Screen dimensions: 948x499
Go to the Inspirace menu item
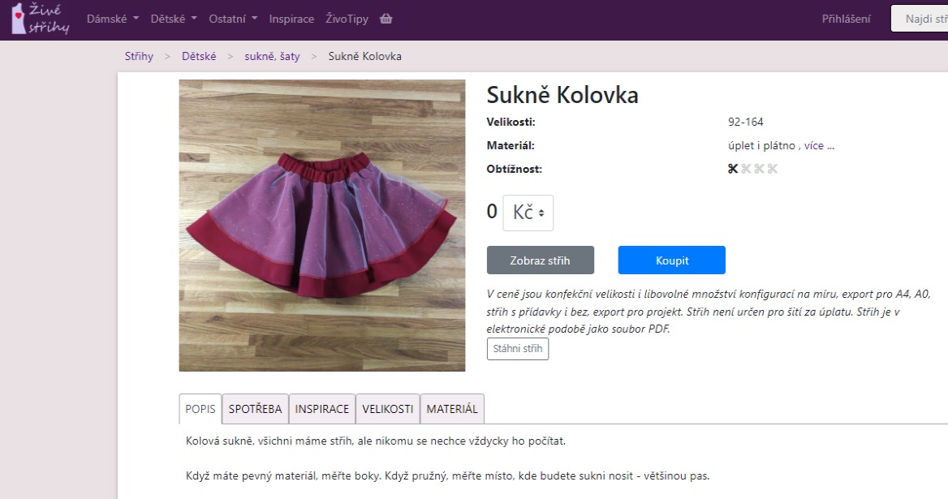pos(291,19)
